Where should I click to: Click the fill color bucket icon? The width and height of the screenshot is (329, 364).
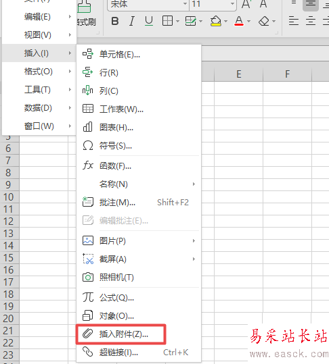pyautogui.click(x=215, y=21)
